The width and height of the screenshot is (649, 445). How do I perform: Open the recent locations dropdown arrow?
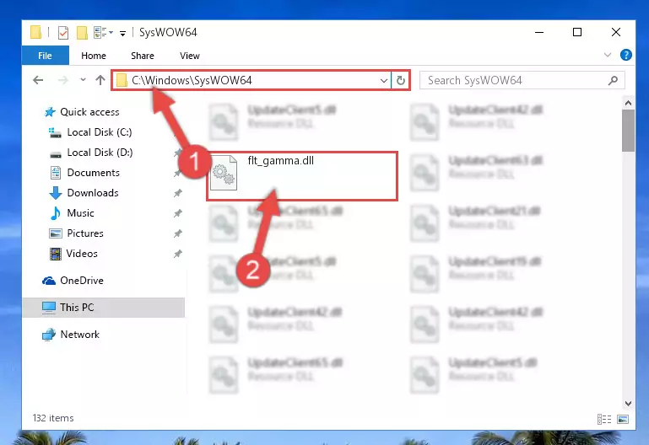(x=83, y=80)
